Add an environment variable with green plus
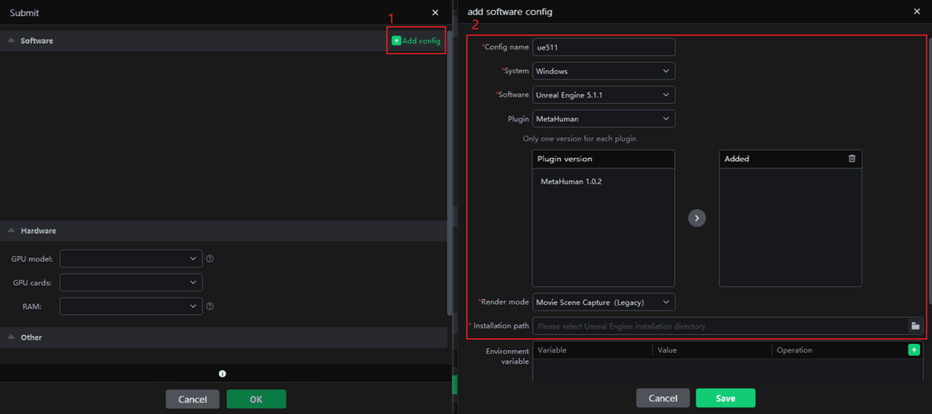The height and width of the screenshot is (414, 932). [x=914, y=350]
